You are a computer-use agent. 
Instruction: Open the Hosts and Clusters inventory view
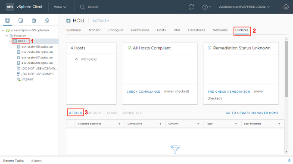(7, 21)
